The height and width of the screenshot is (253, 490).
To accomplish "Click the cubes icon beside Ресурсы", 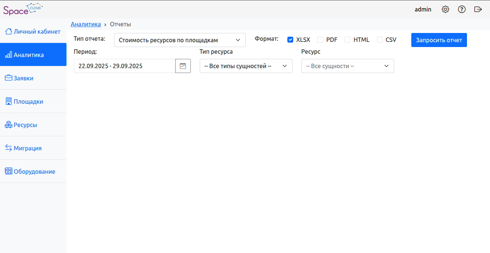I will pos(8,125).
